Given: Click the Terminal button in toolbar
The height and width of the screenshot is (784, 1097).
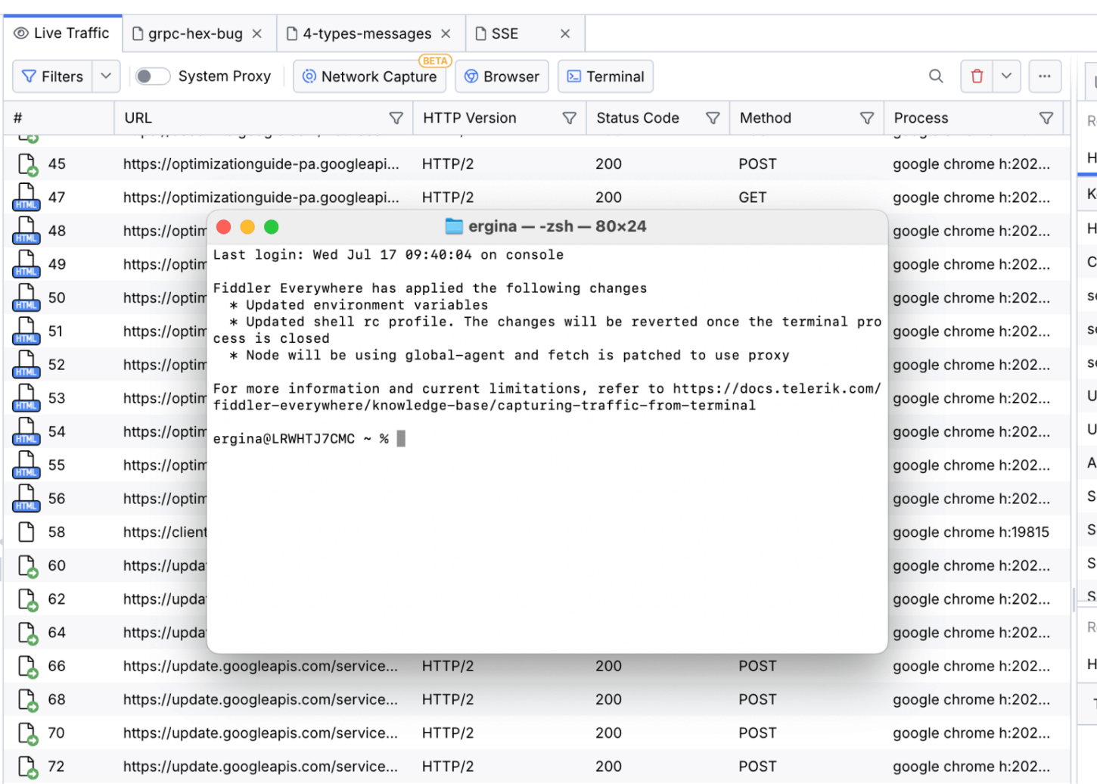Looking at the screenshot, I should tap(605, 76).
